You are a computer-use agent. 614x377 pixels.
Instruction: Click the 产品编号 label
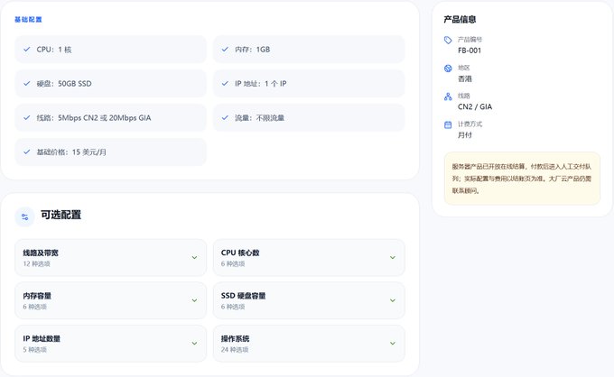tap(470, 40)
